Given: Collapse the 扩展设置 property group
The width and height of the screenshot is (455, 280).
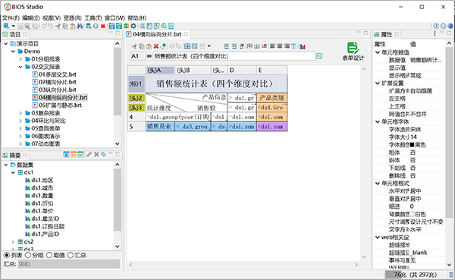Looking at the screenshot, I should coord(378,83).
